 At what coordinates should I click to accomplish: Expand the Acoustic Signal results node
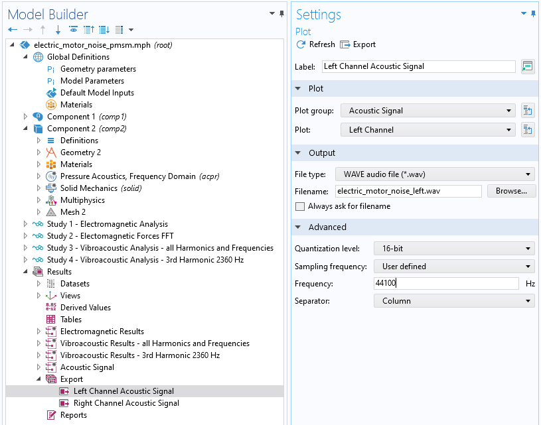point(39,367)
